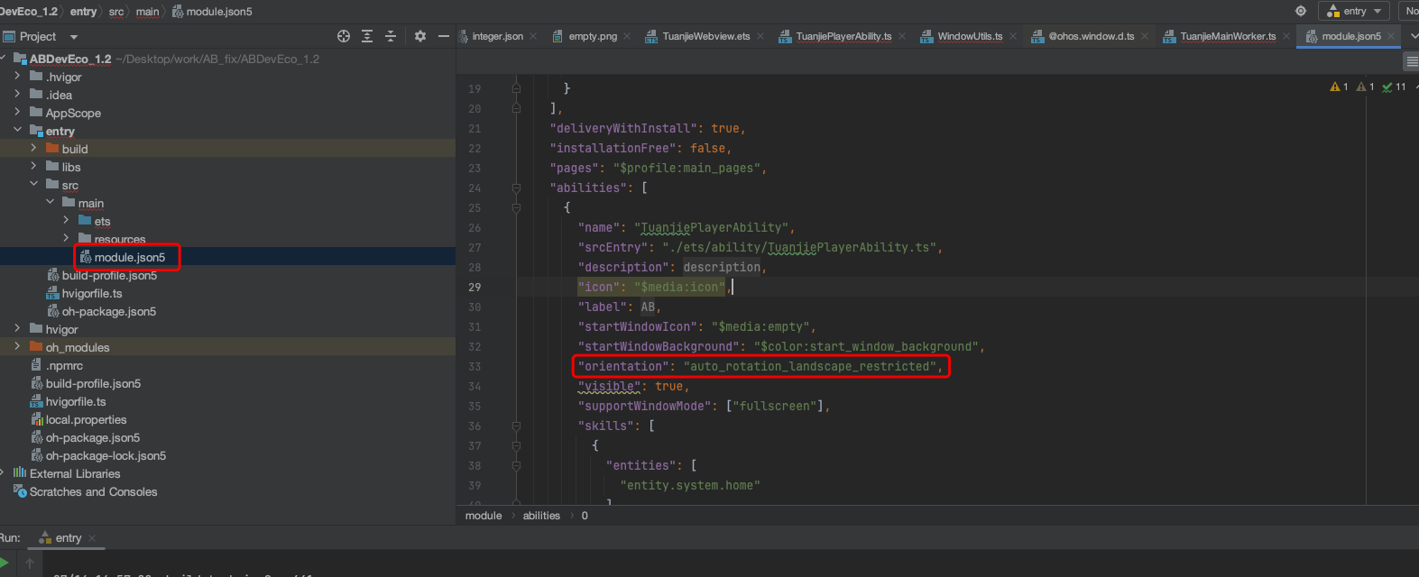1419x577 pixels.
Task: Switch to the WindowUtils.ts tab
Action: [969, 36]
